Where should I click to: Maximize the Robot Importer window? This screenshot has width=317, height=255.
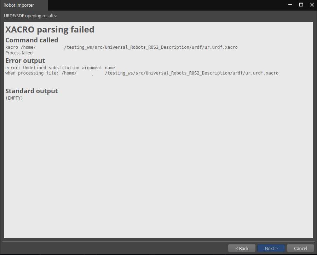click(x=301, y=5)
